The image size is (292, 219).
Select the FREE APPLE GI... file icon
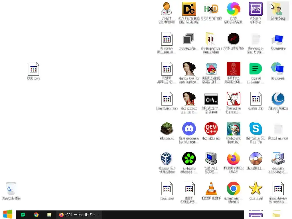click(x=167, y=69)
